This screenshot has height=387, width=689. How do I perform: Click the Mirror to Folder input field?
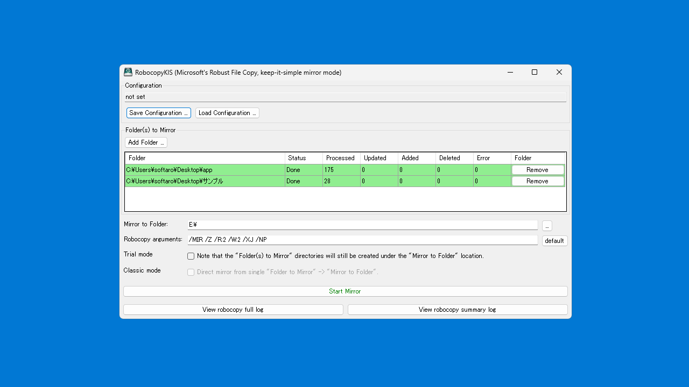click(x=362, y=225)
